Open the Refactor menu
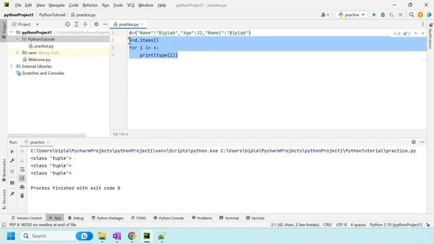The height and width of the screenshot is (244, 434). [90, 5]
